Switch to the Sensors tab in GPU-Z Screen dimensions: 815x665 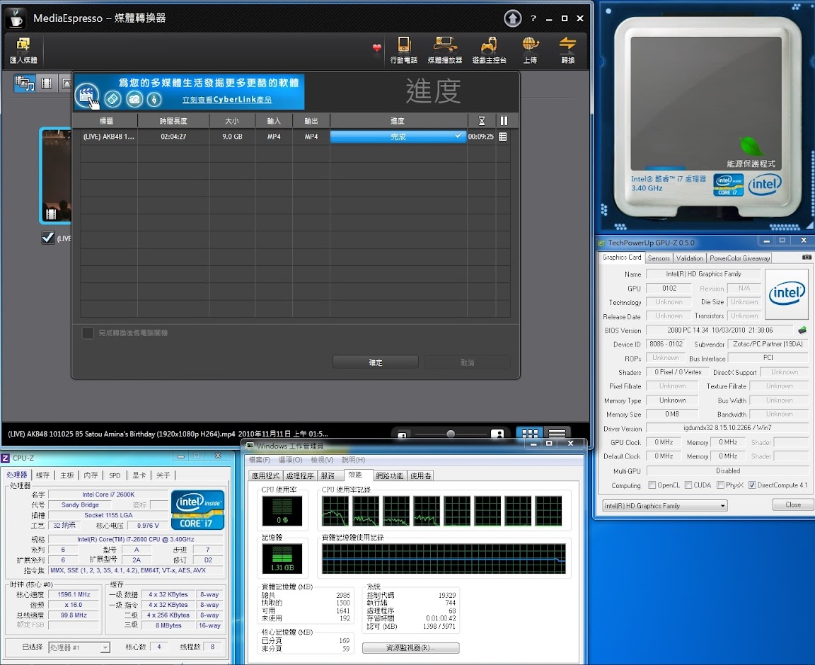point(658,258)
